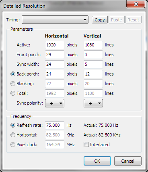
Task: Click the Vertical Back porch field
Action: (x=93, y=74)
